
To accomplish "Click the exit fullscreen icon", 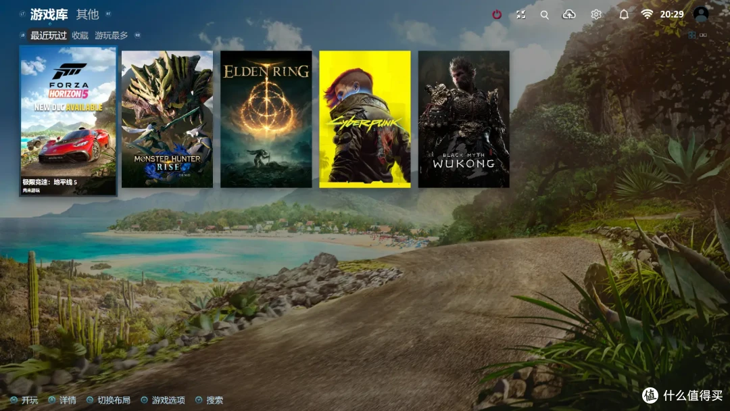I will [x=521, y=14].
